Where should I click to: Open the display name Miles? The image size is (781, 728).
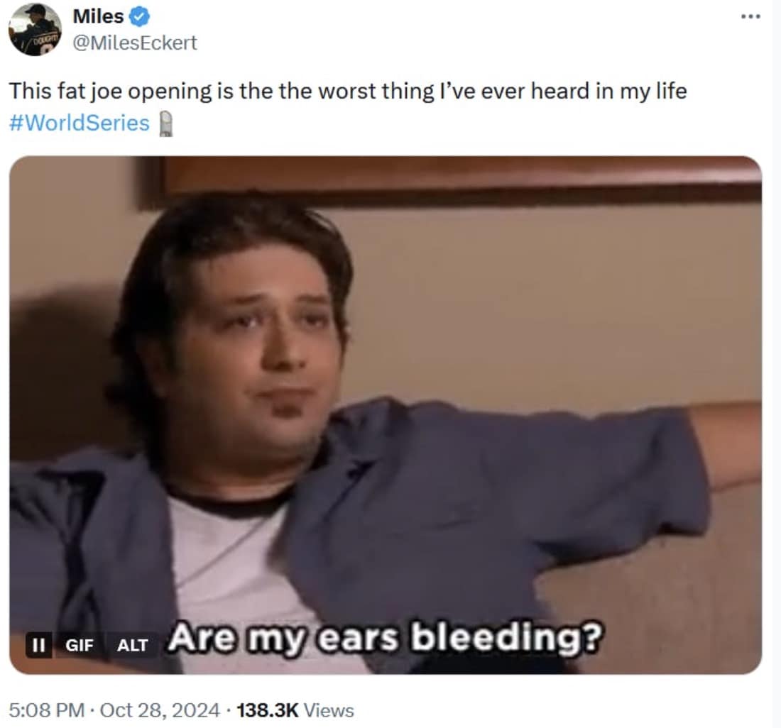(x=98, y=16)
